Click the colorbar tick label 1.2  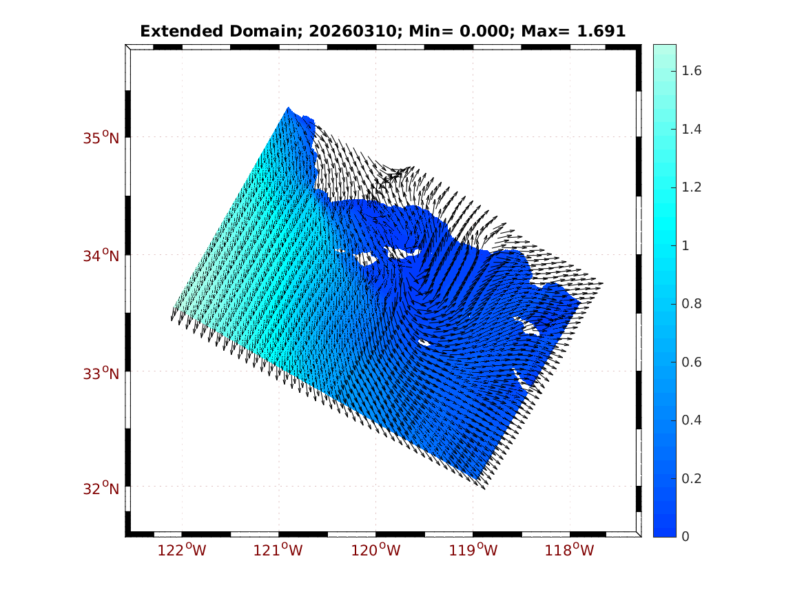click(x=694, y=187)
